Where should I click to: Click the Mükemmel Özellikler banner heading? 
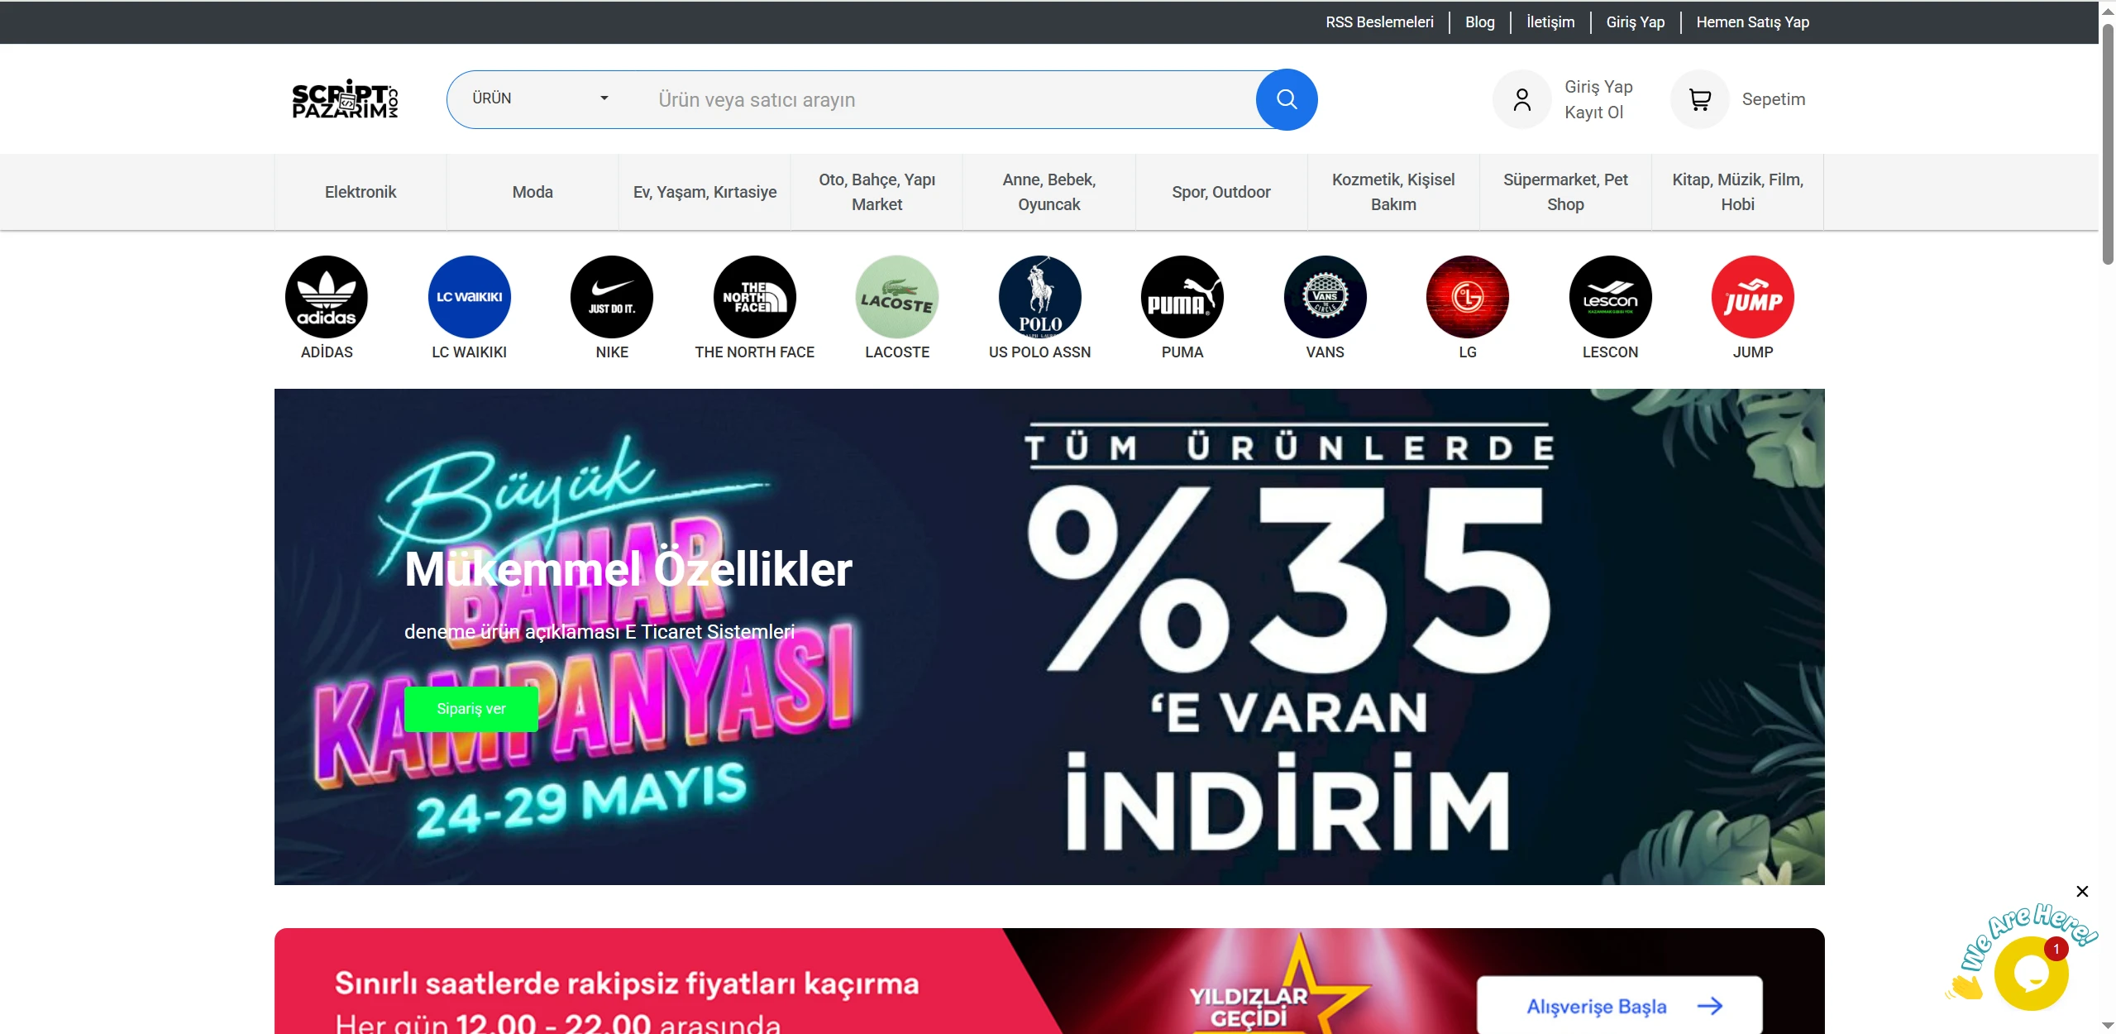628,569
